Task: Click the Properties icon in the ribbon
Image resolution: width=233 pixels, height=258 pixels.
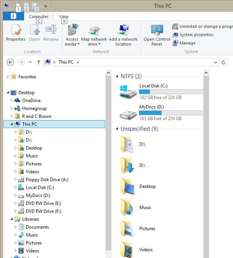Action: (16, 30)
